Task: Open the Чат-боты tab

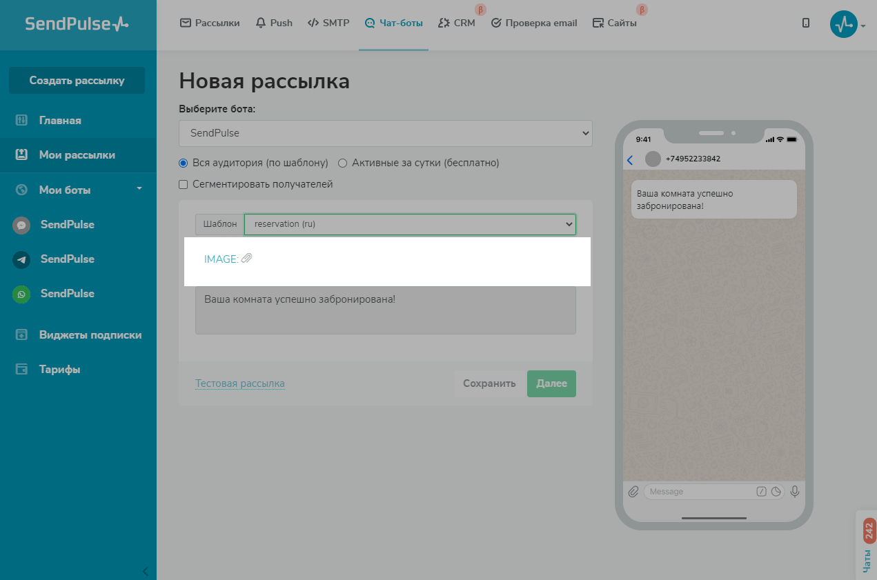Action: [x=393, y=23]
